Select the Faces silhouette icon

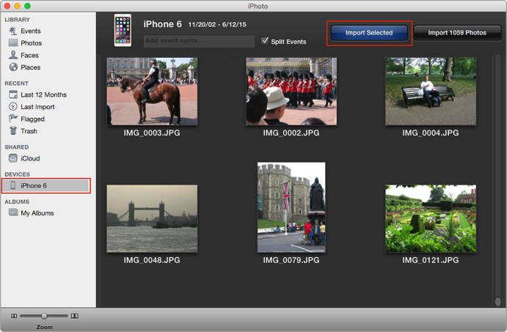13,55
